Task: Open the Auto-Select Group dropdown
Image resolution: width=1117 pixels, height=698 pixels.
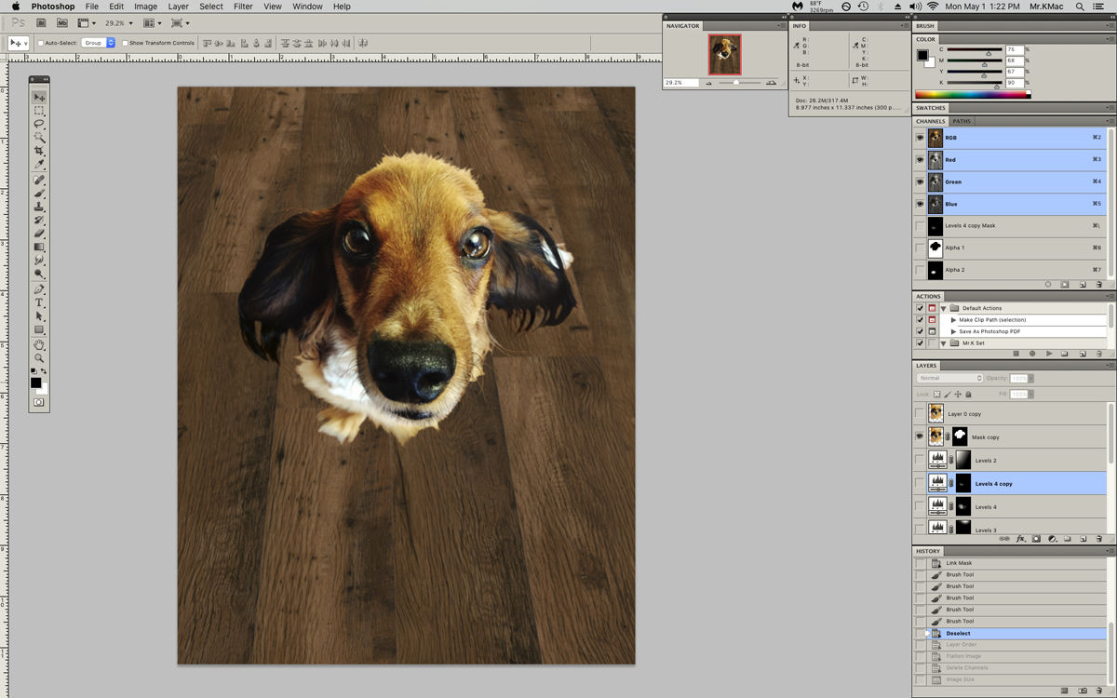Action: tap(98, 43)
